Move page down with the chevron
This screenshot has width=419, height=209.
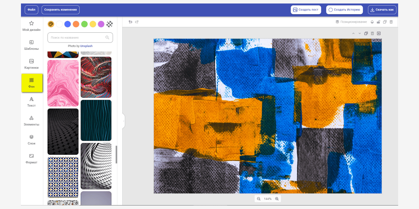[360, 33]
